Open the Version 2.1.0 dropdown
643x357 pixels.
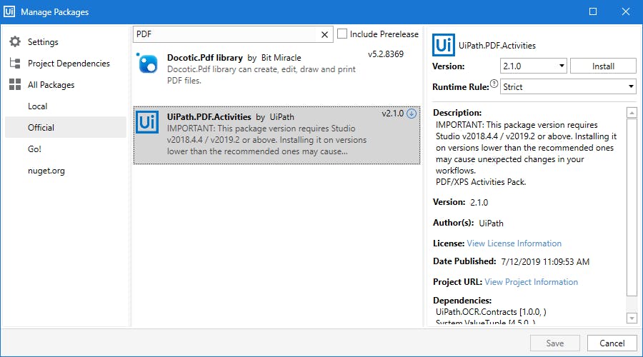click(x=533, y=66)
